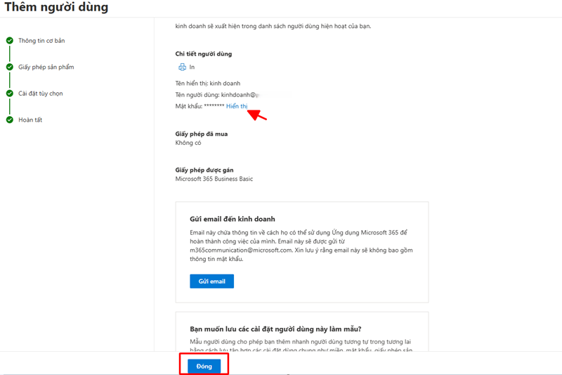Go to Thông tin cơ bản step label
The image size is (562, 375).
(x=41, y=41)
